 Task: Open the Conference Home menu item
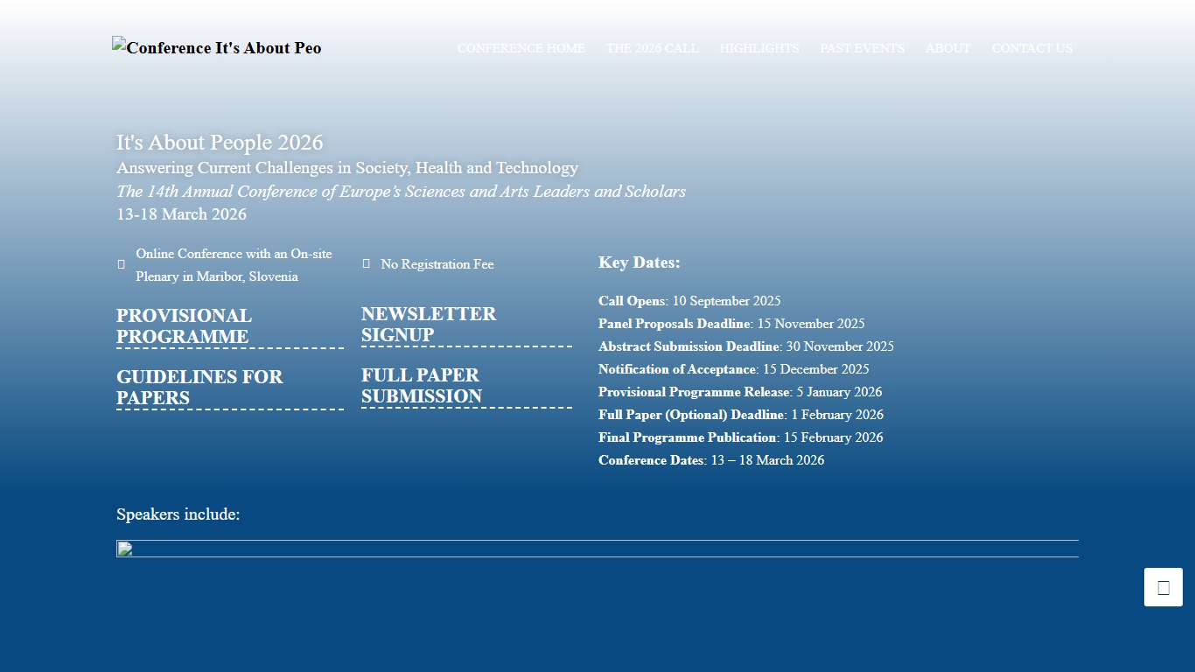[x=521, y=48]
